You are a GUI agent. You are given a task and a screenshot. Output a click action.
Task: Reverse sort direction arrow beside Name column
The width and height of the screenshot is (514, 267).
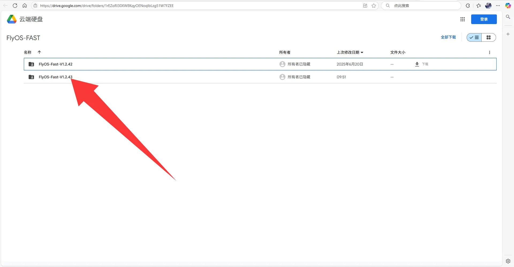coord(39,52)
